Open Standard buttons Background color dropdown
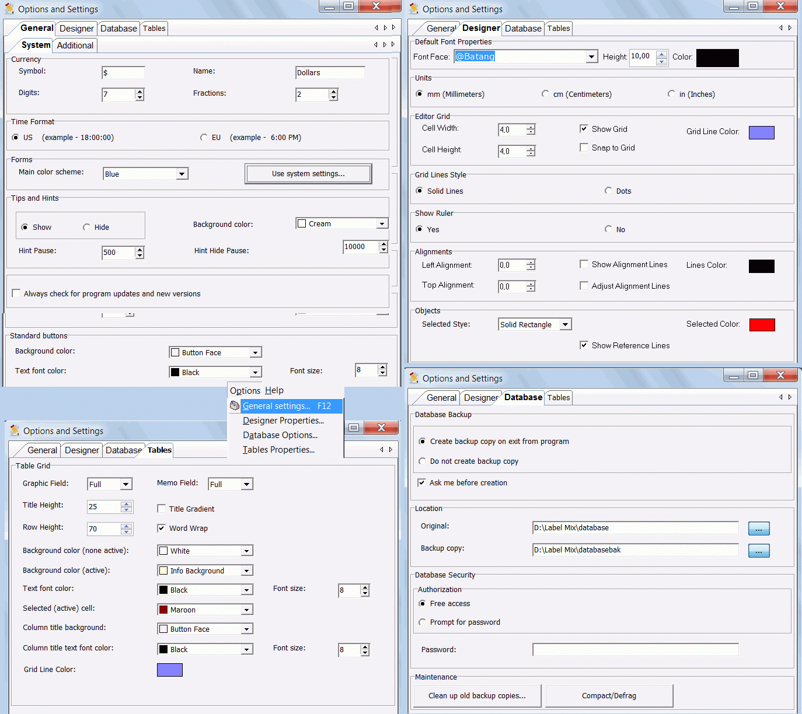 [255, 352]
